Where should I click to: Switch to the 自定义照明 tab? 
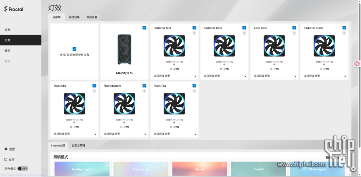pyautogui.click(x=78, y=145)
